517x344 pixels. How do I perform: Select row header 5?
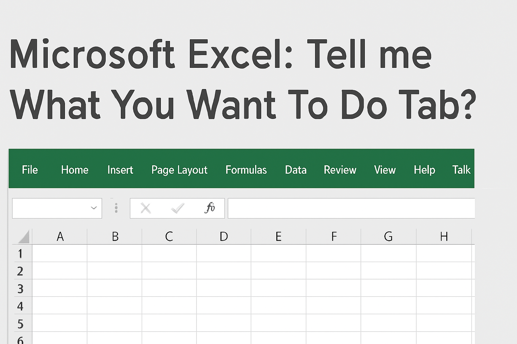point(21,324)
